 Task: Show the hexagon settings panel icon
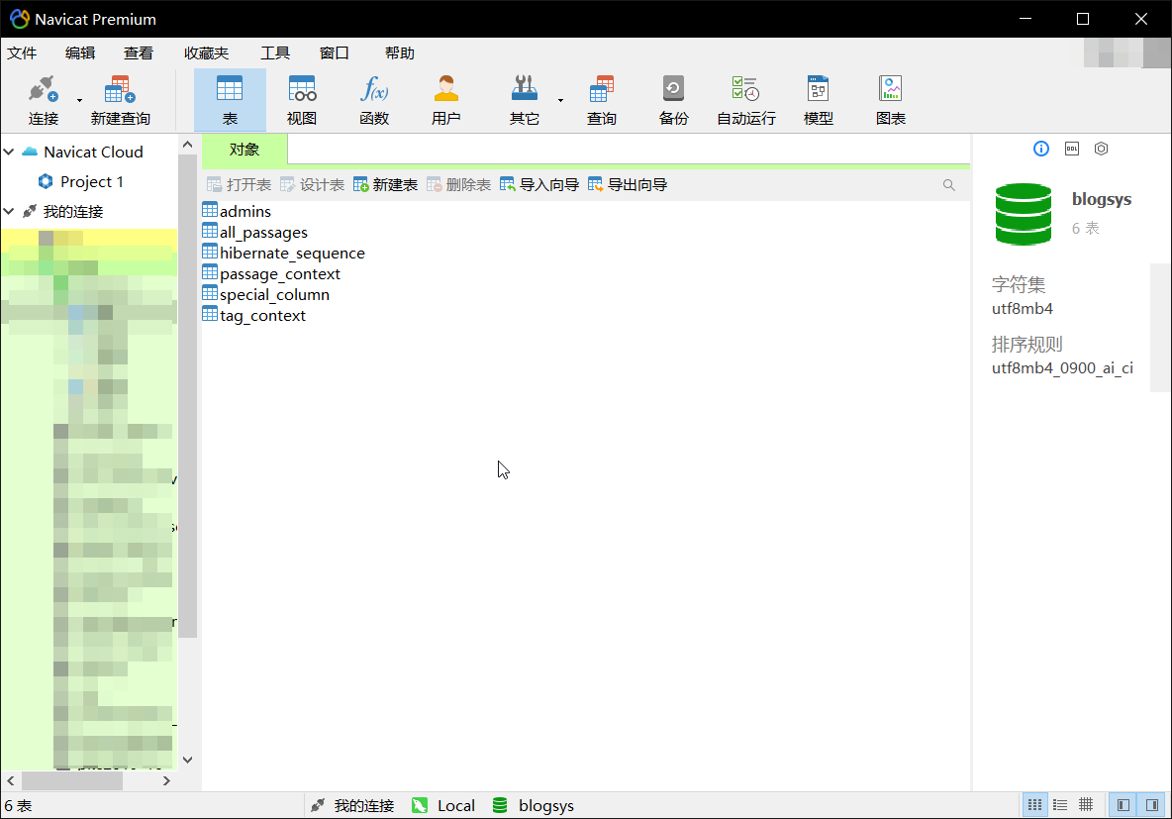tap(1101, 149)
